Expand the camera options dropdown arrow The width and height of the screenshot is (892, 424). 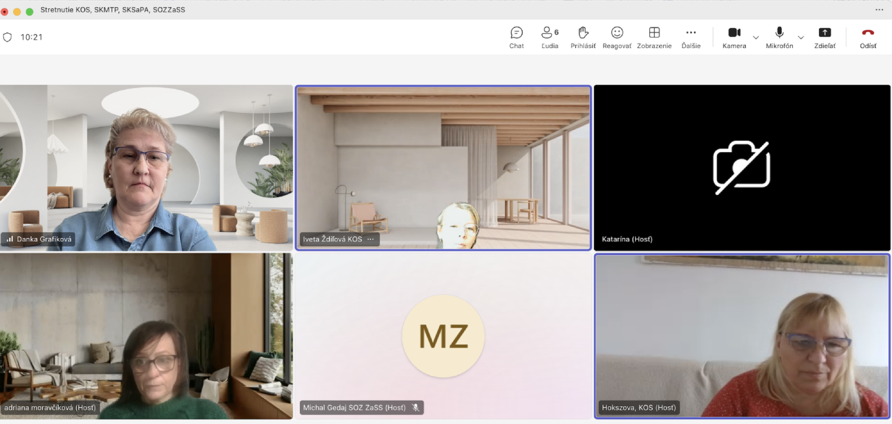pos(756,37)
